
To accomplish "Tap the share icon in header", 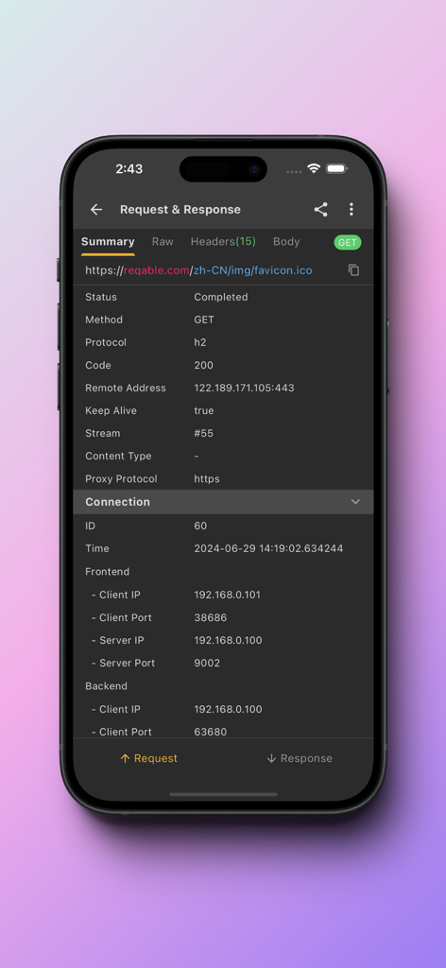I will click(x=320, y=209).
